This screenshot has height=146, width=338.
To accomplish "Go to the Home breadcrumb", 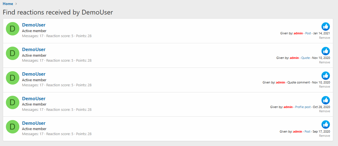I will pos(8,4).
